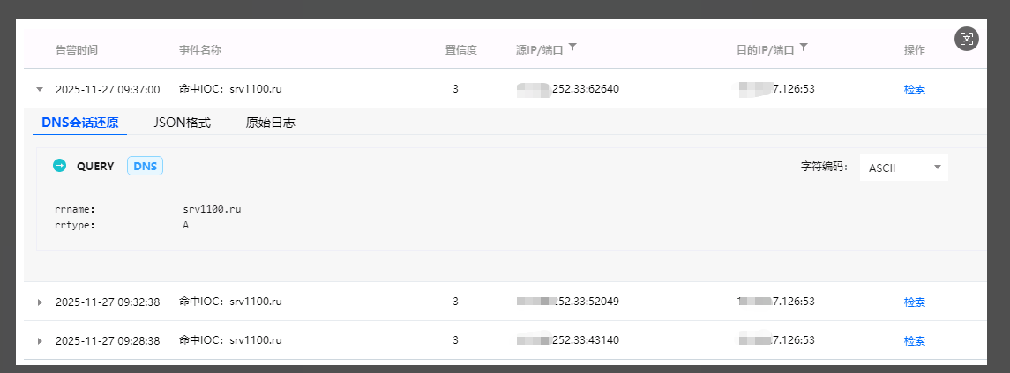
Task: Click 检索 link for 09:28:38 alert
Action: (x=914, y=340)
